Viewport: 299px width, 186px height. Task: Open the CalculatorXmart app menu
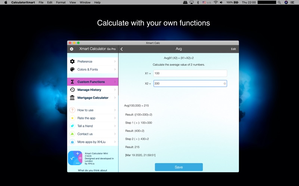[x=23, y=3]
